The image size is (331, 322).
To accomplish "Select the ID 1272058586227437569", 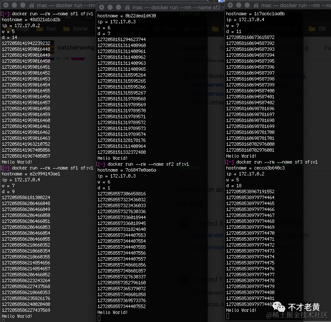I will tap(26, 310).
